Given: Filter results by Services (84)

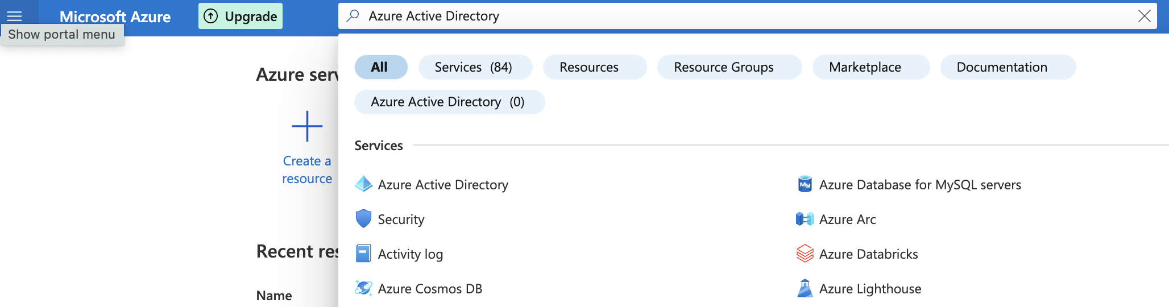Looking at the screenshot, I should [475, 67].
